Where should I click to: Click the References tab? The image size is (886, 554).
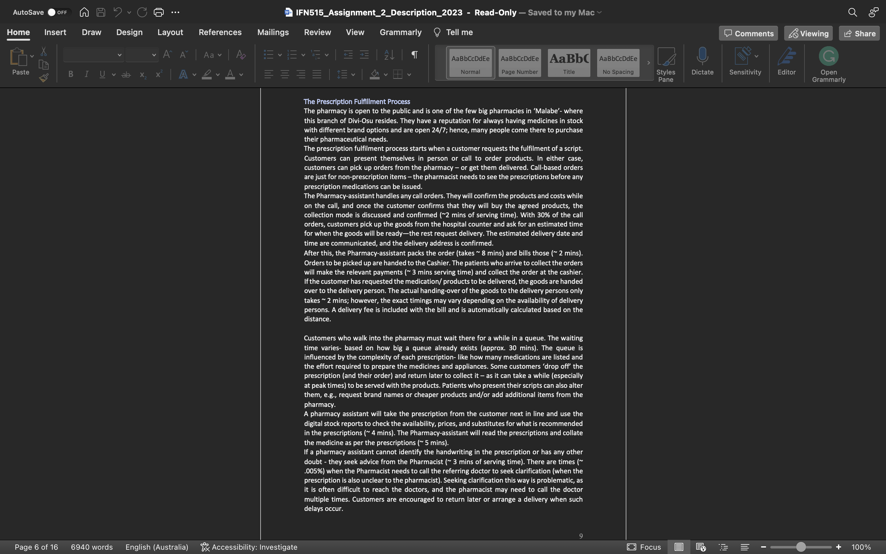[x=219, y=32]
